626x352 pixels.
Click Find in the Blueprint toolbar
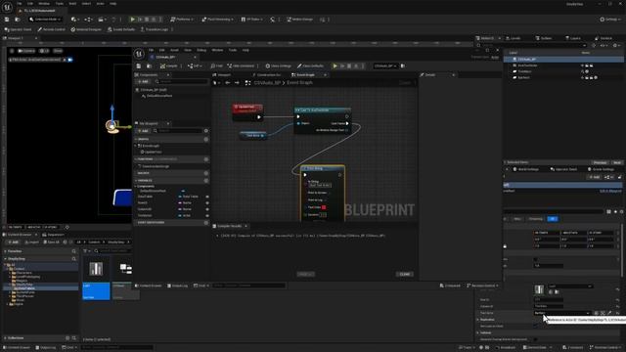(217, 66)
